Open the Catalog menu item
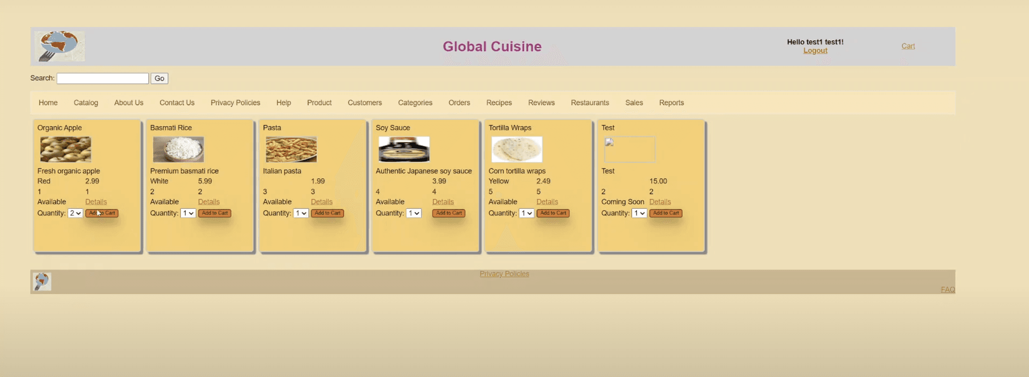This screenshot has height=377, width=1029. [x=86, y=103]
